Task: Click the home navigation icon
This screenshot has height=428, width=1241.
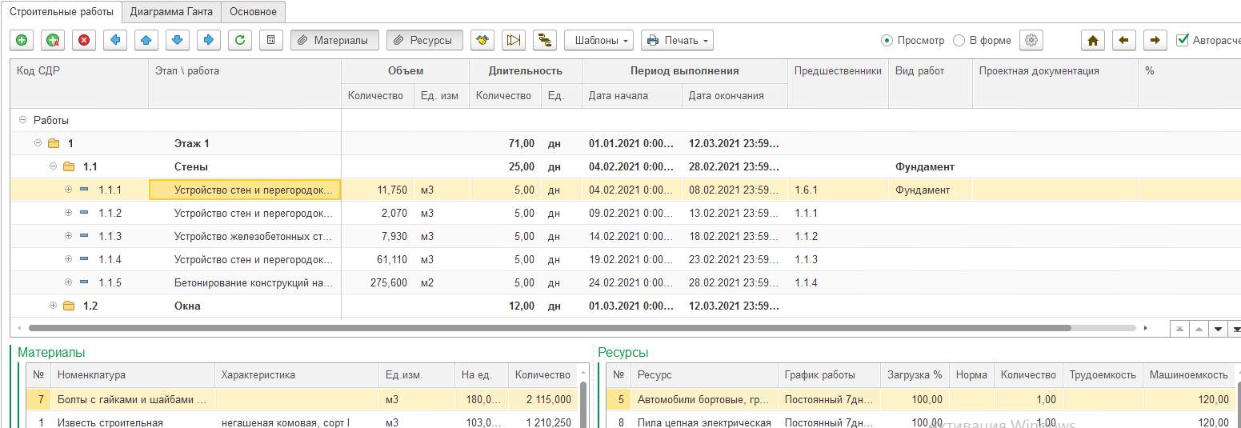Action: [1093, 40]
